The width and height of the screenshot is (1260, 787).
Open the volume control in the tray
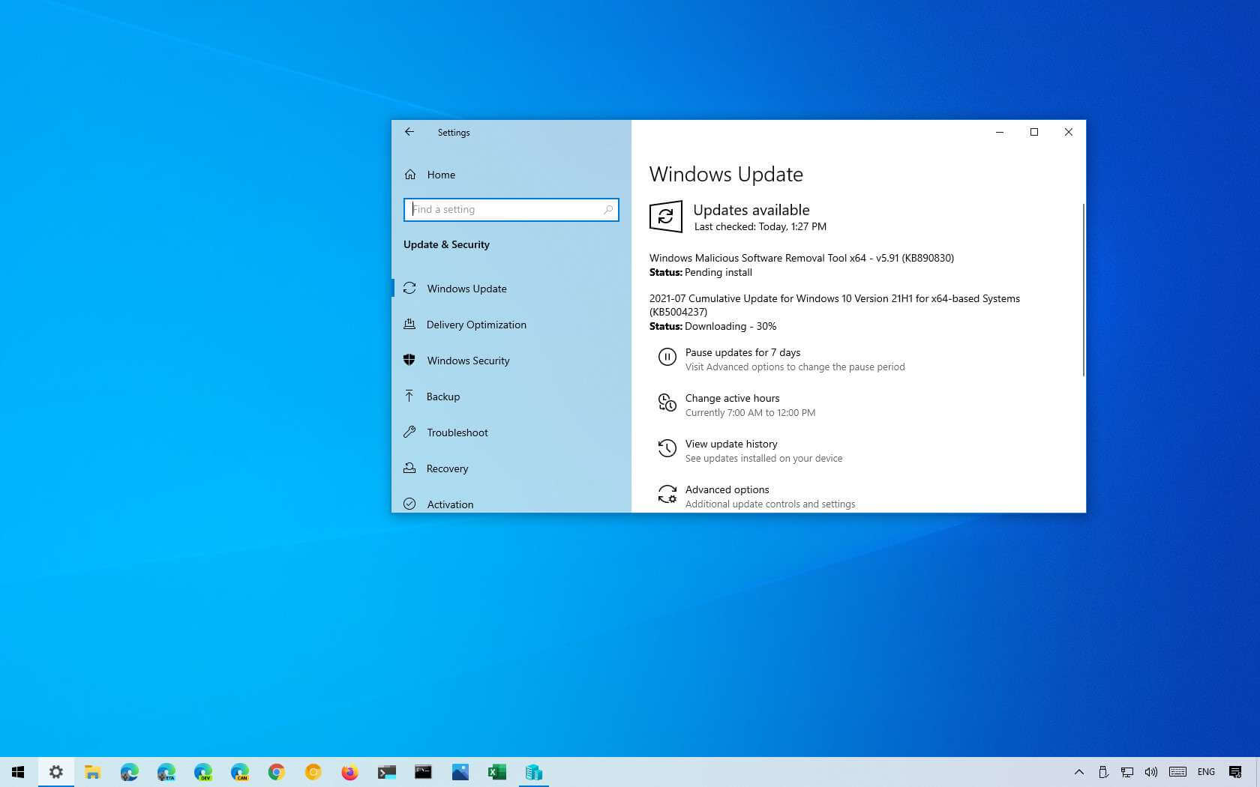pyautogui.click(x=1150, y=772)
